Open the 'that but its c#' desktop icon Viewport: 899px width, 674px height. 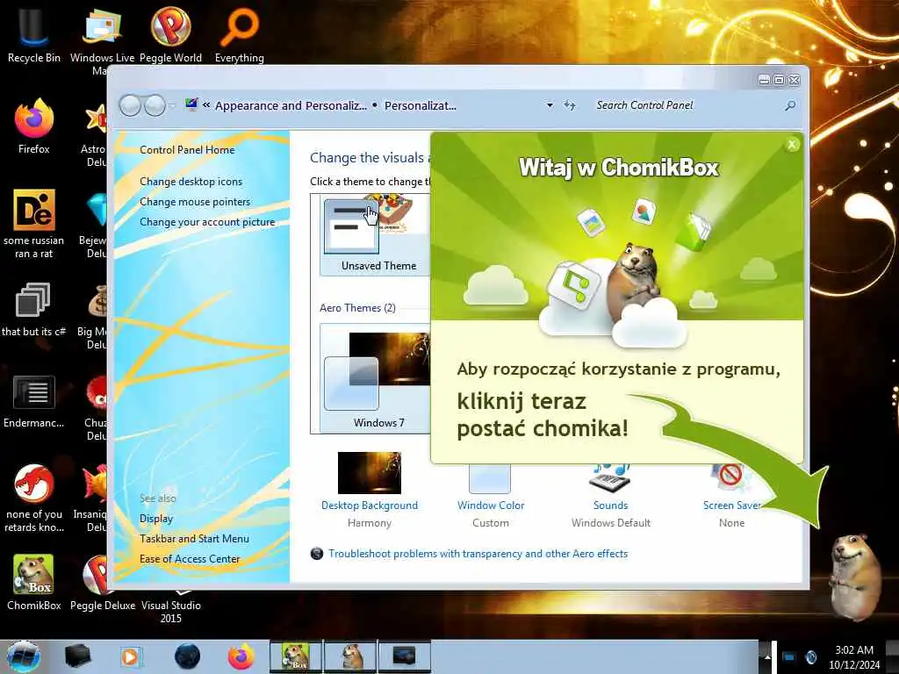(33, 310)
